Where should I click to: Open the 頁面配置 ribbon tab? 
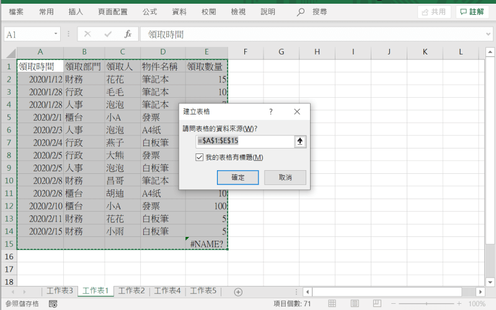pyautogui.click(x=113, y=12)
